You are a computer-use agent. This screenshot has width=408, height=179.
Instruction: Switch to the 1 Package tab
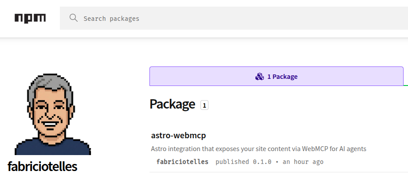point(276,76)
